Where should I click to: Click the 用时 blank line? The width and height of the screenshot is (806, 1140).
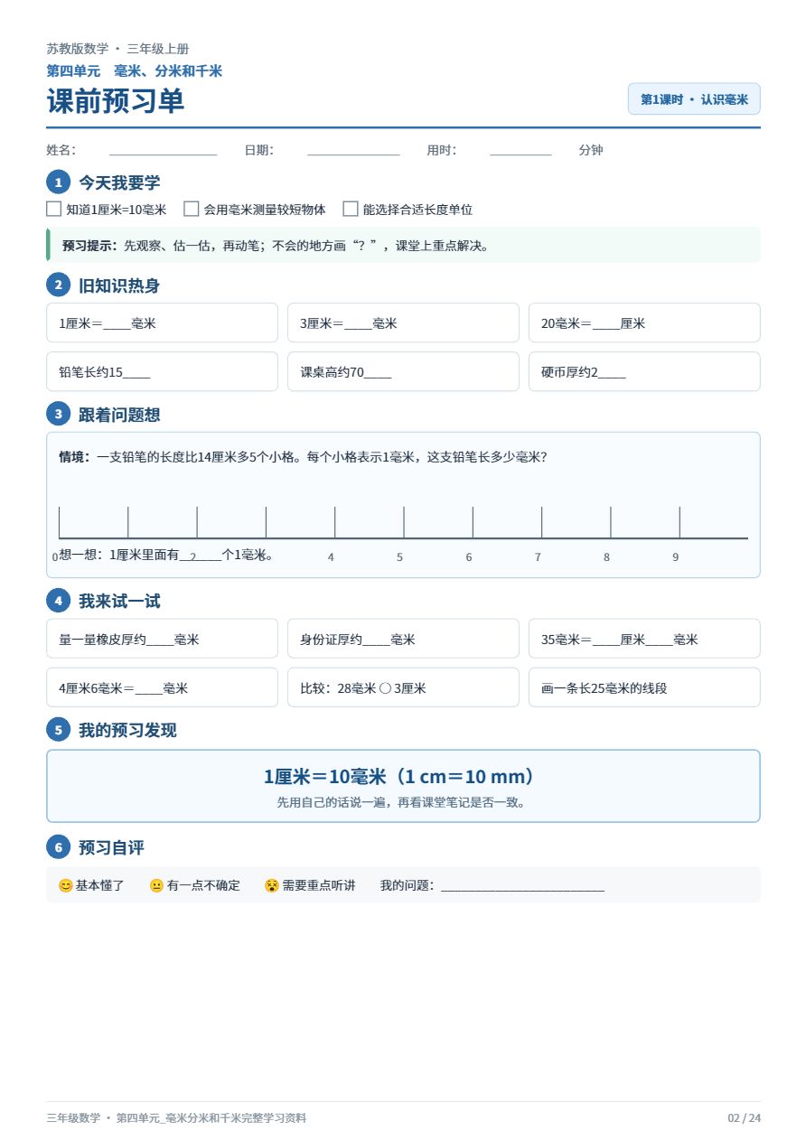[520, 151]
